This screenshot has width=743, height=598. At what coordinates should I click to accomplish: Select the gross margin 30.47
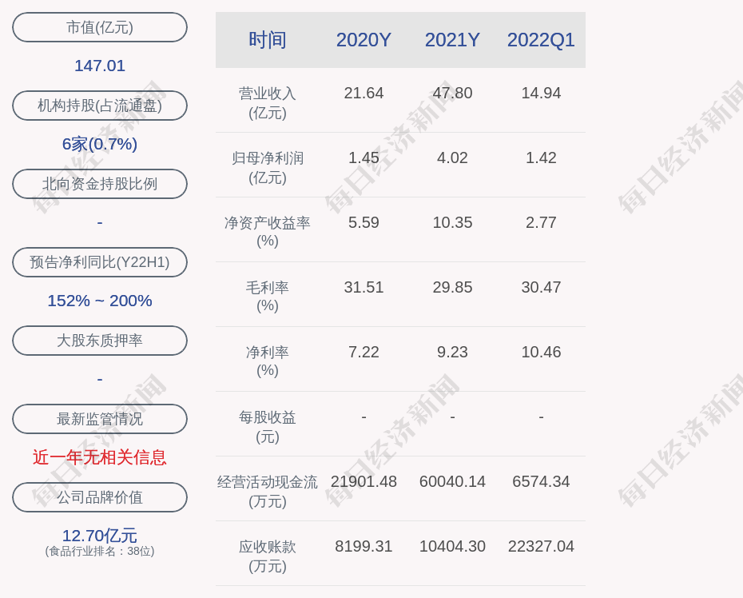coord(541,287)
